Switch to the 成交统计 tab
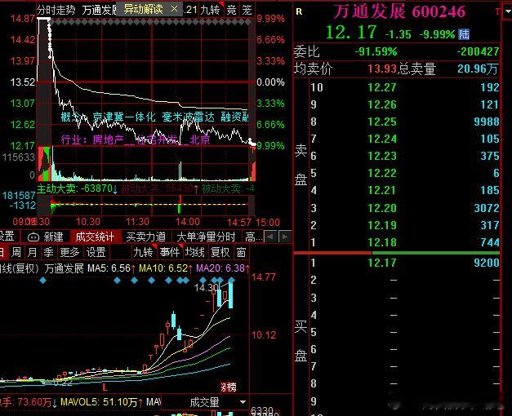Image resolution: width=512 pixels, height=416 pixels. [x=95, y=237]
